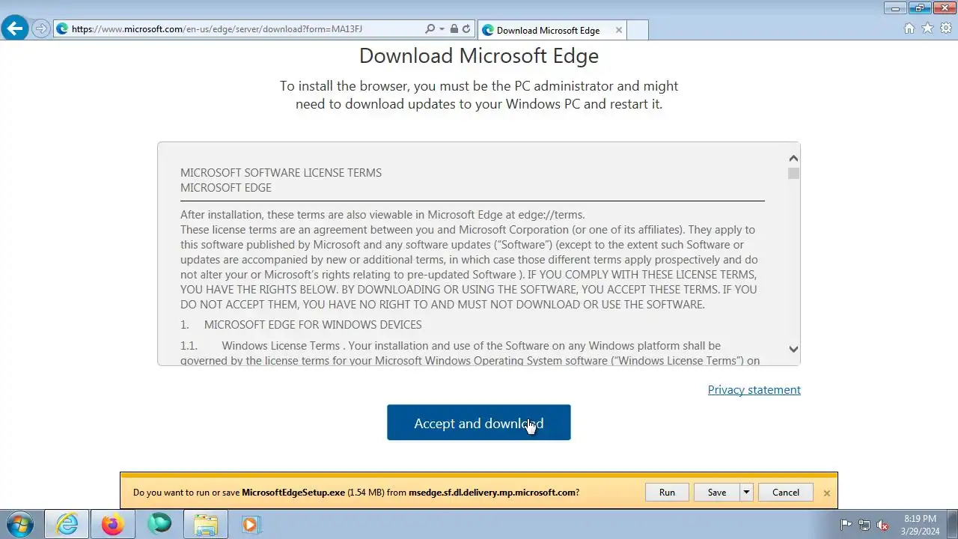Close the Download Microsoft Edge tab
958x539 pixels.
coord(618,30)
